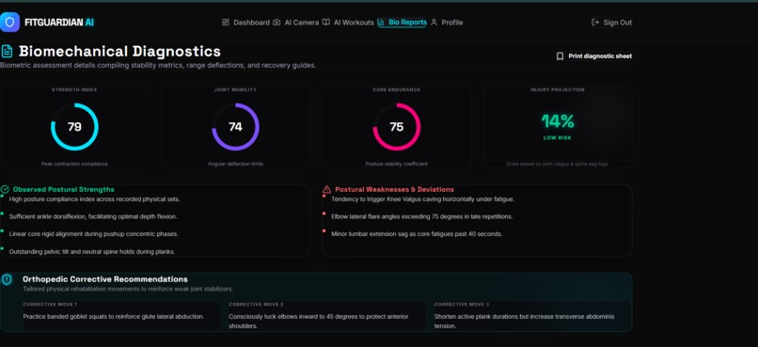Click the joint valgus and spine sag scale note
Screen dimensions: 758x347
(x=558, y=165)
